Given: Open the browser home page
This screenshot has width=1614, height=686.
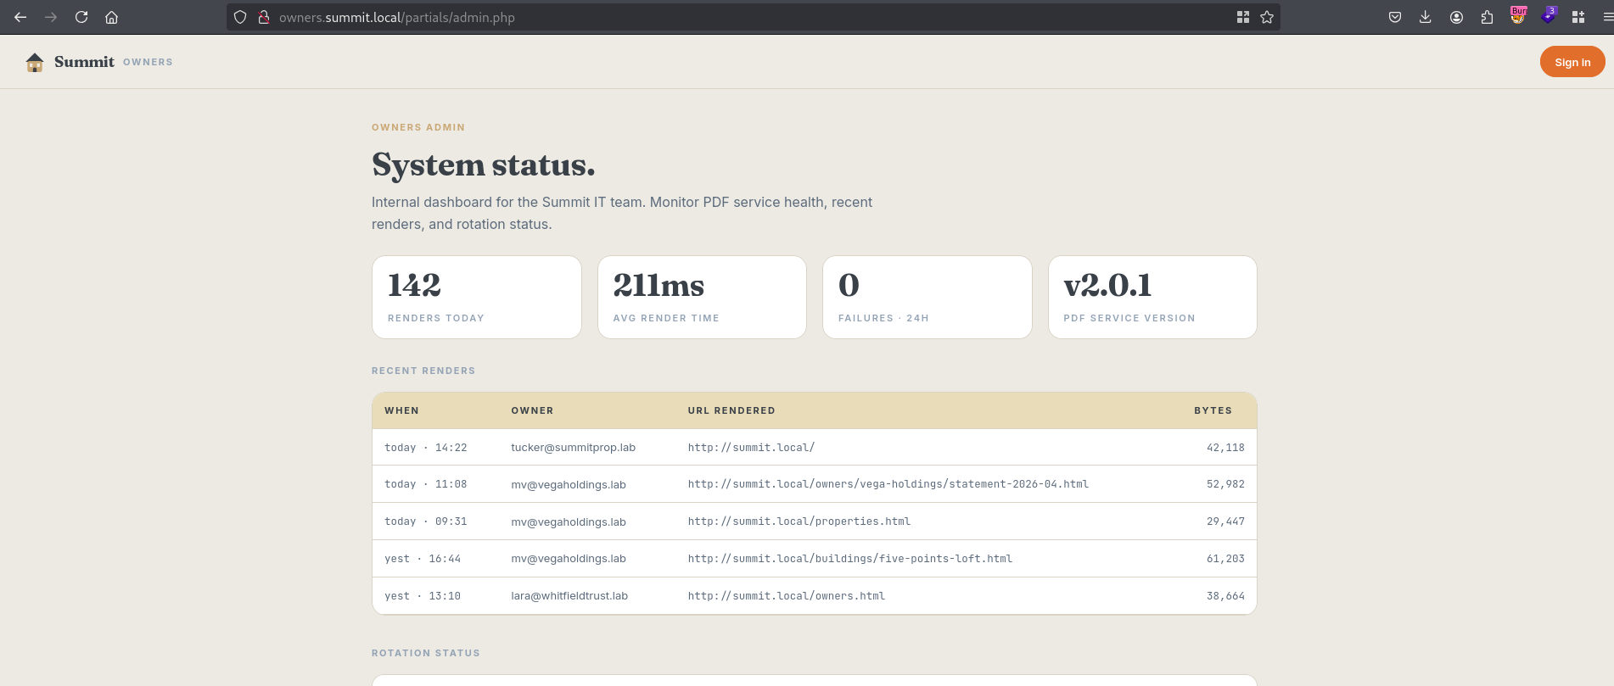Looking at the screenshot, I should point(111,17).
